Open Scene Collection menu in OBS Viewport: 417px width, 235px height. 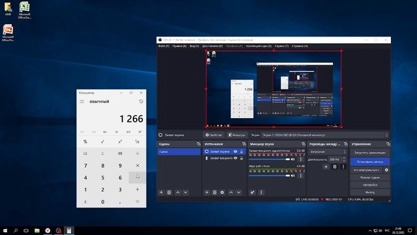click(x=259, y=46)
